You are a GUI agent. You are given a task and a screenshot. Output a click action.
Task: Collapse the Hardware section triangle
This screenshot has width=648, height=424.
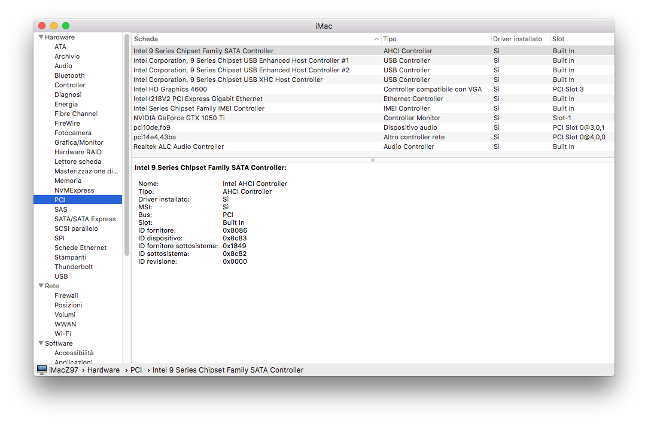pos(41,36)
